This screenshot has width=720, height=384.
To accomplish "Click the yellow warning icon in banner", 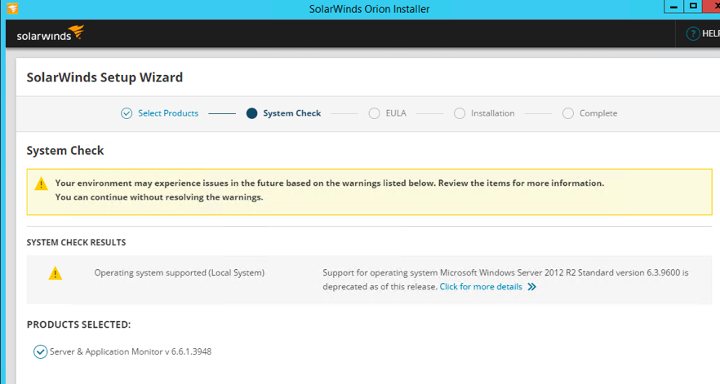I will coord(42,184).
